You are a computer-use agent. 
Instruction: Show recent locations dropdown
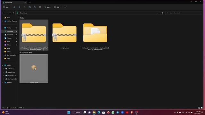coord(10,13)
